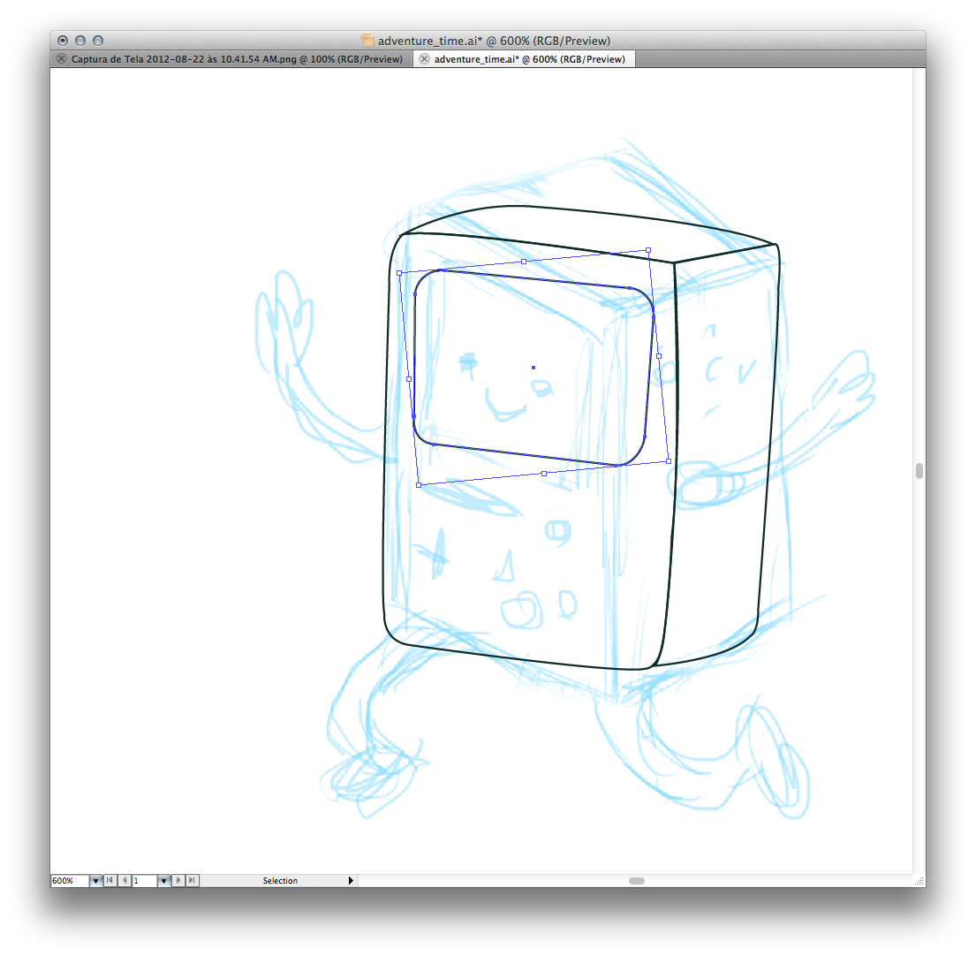976x957 pixels.
Task: Close the Captura de Tela tab
Action: click(61, 59)
